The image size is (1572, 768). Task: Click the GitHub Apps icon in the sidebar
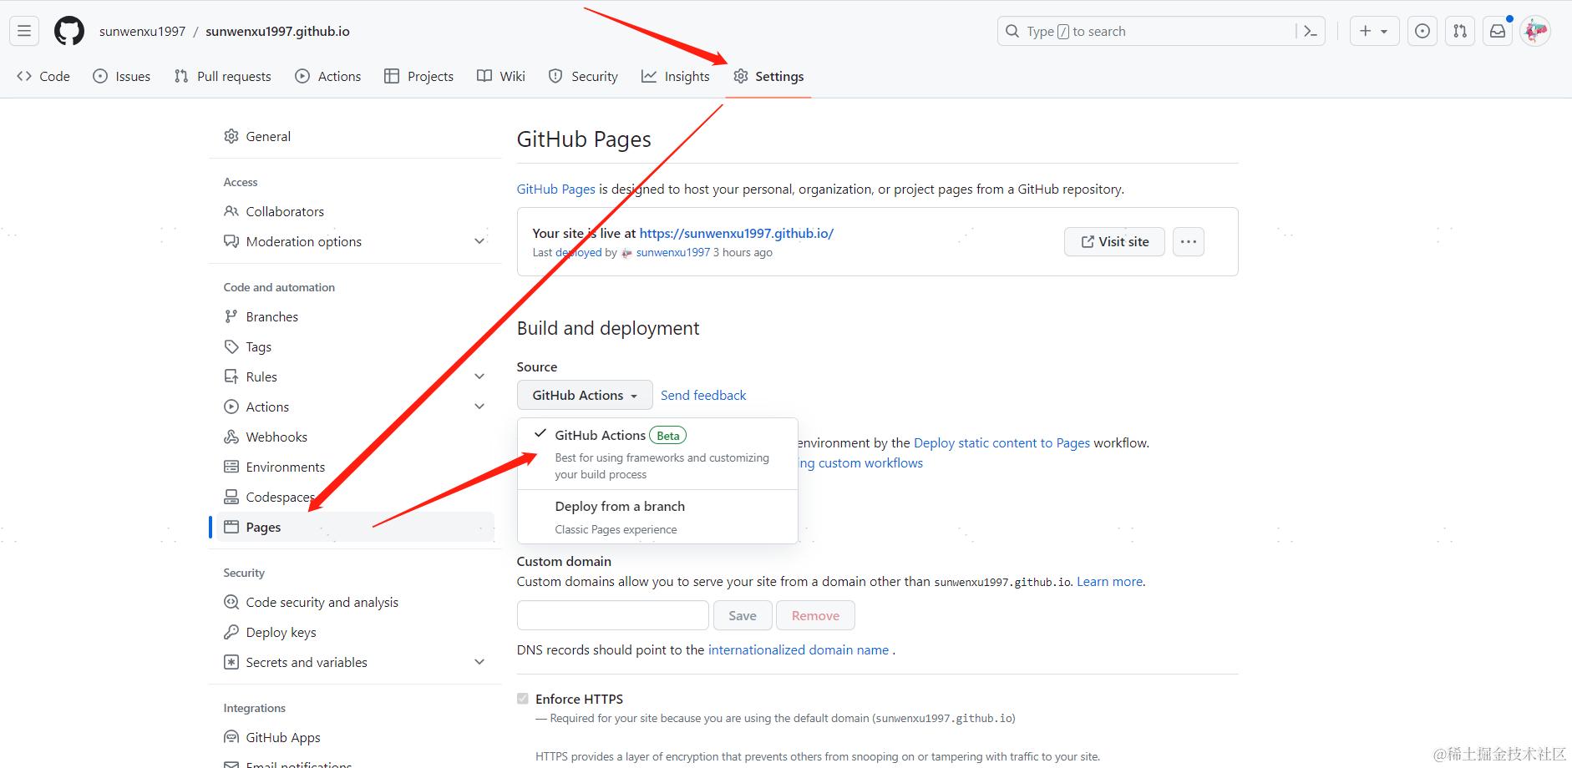pyautogui.click(x=231, y=737)
